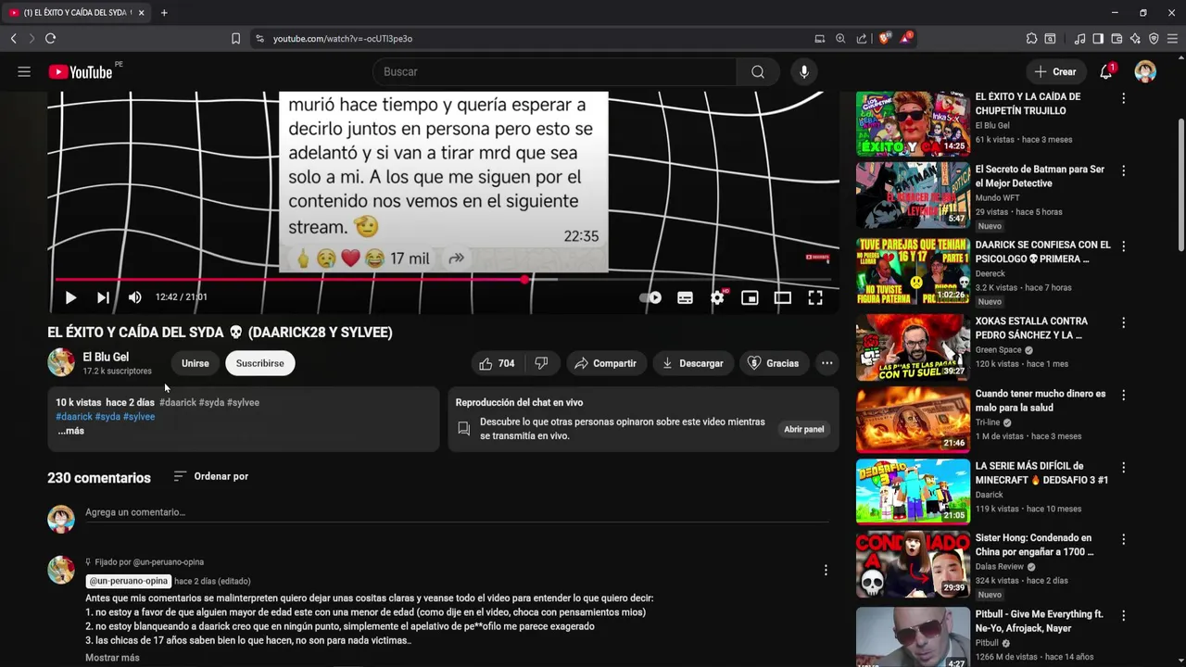The height and width of the screenshot is (667, 1186).
Task: Enter fullscreen mode
Action: [x=815, y=297]
